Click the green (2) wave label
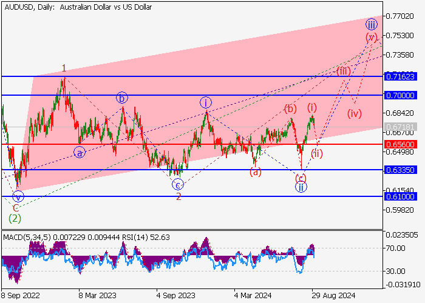 (x=15, y=218)
